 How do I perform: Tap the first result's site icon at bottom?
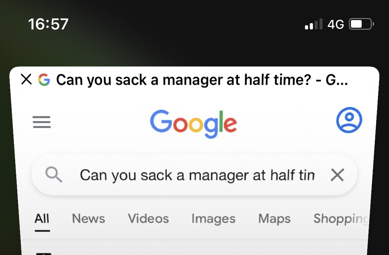[44, 254]
